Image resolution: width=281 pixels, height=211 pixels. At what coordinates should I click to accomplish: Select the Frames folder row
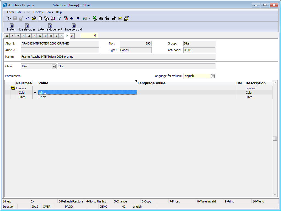point(138,88)
